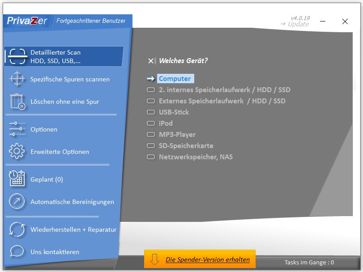
Task: Tick the radio box for USB-Stick
Action: 151,112
